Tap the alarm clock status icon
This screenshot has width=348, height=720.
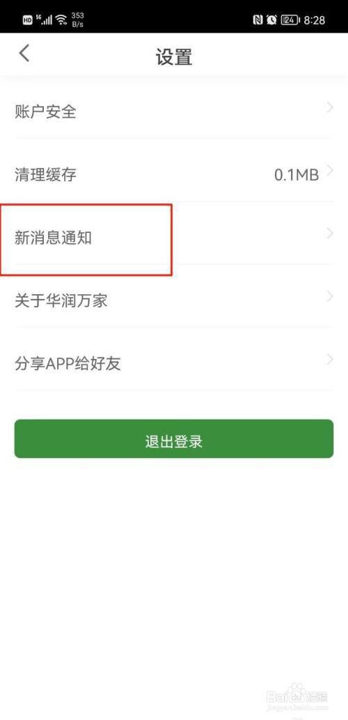[272, 20]
